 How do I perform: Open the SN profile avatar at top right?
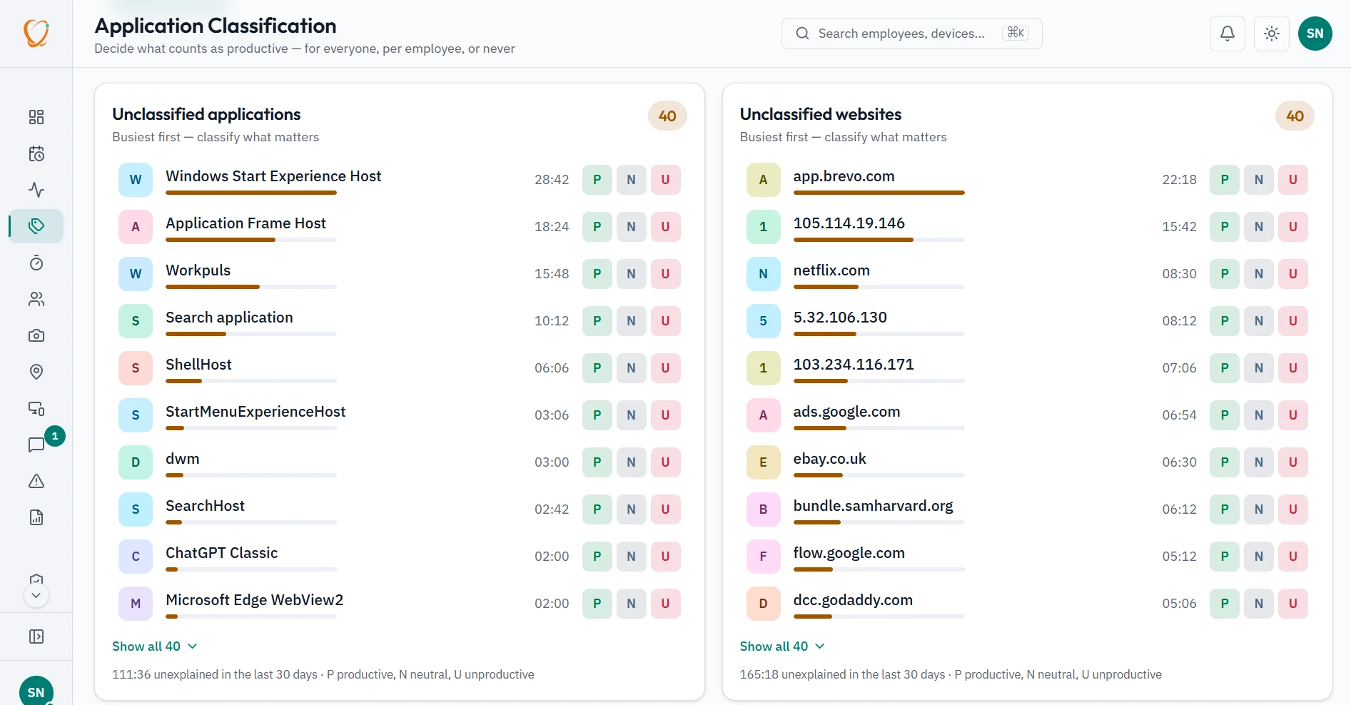coord(1315,34)
